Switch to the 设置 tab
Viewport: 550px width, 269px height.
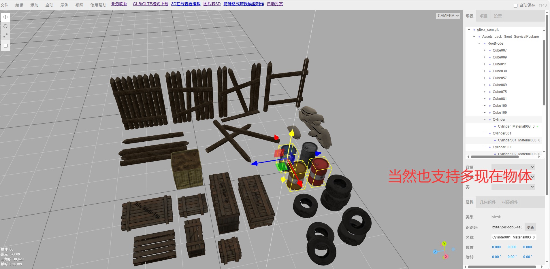pyautogui.click(x=498, y=16)
